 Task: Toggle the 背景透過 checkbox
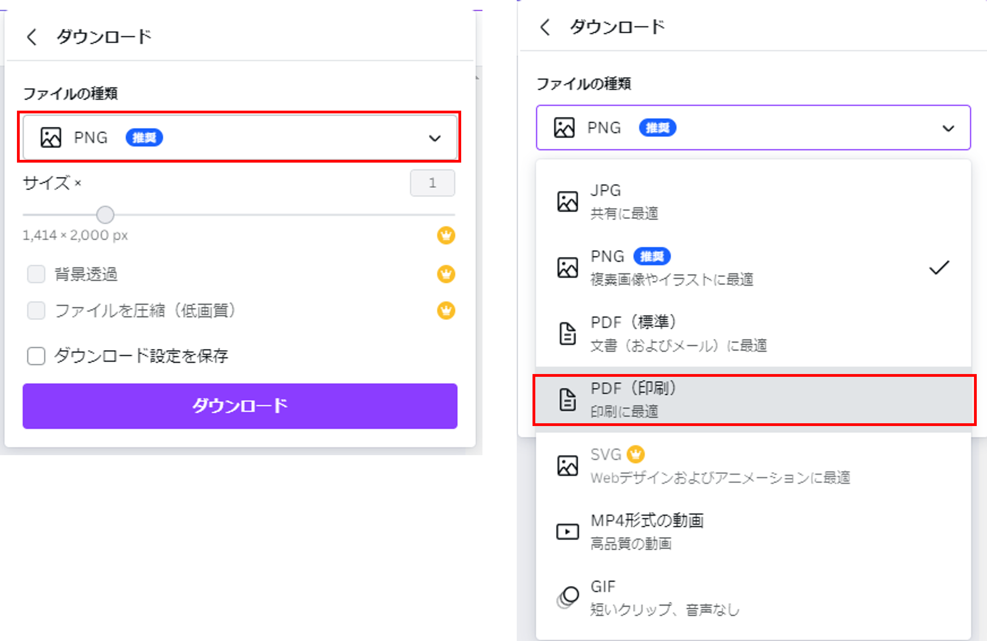click(x=36, y=274)
